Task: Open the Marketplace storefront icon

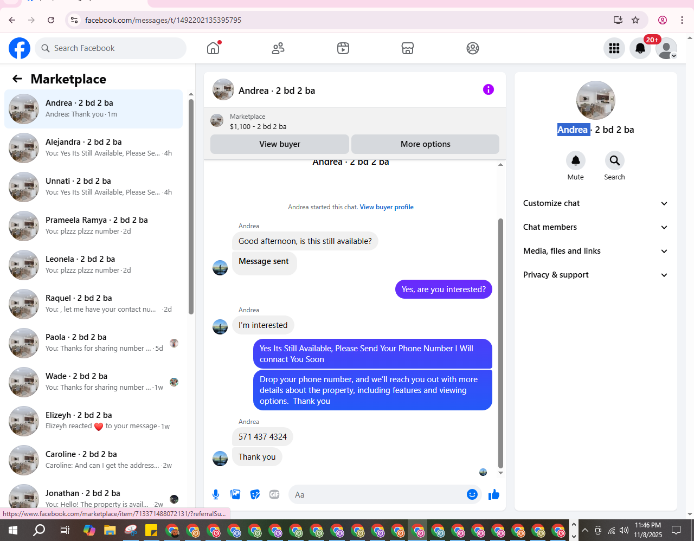Action: pos(408,48)
